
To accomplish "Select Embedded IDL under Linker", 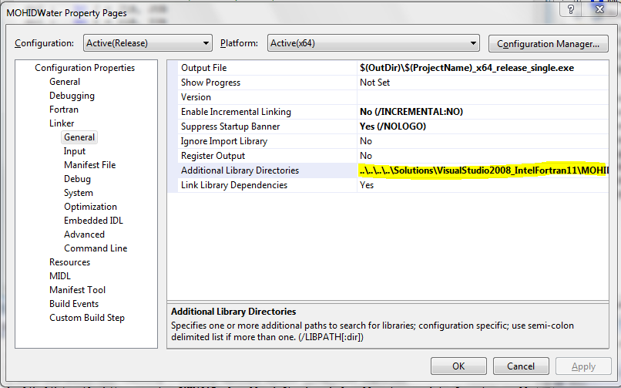I will tap(93, 221).
